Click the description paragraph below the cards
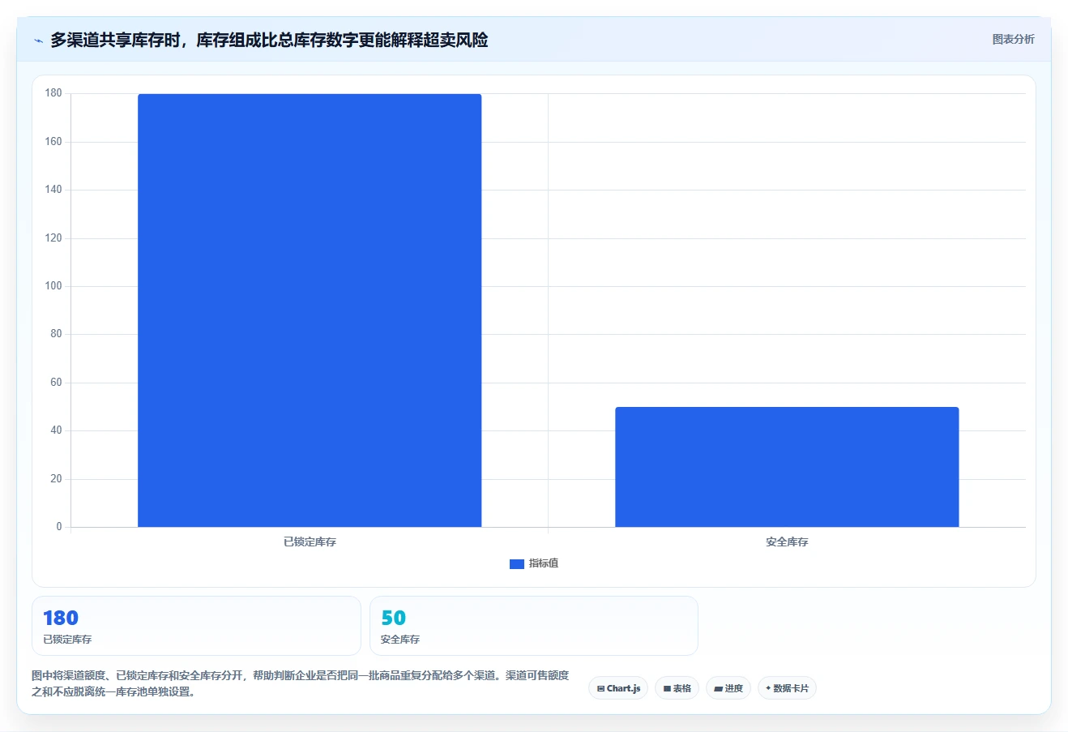The height and width of the screenshot is (732, 1068). [x=301, y=683]
